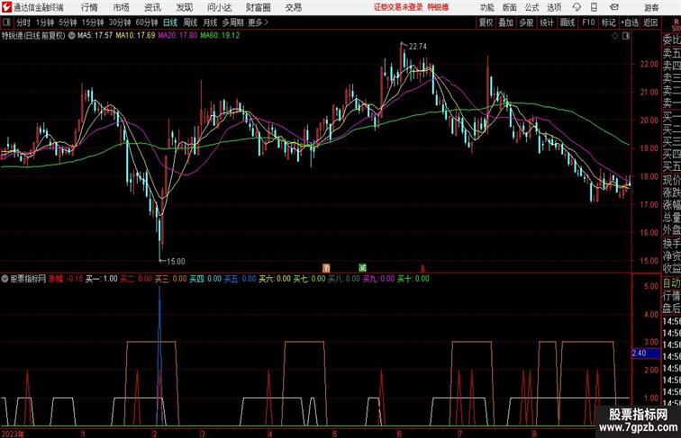Open the 发现 menu
Image resolution: width=681 pixels, height=438 pixels.
[x=184, y=7]
